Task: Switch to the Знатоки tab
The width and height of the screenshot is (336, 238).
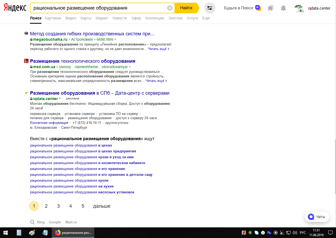Action: [x=175, y=18]
